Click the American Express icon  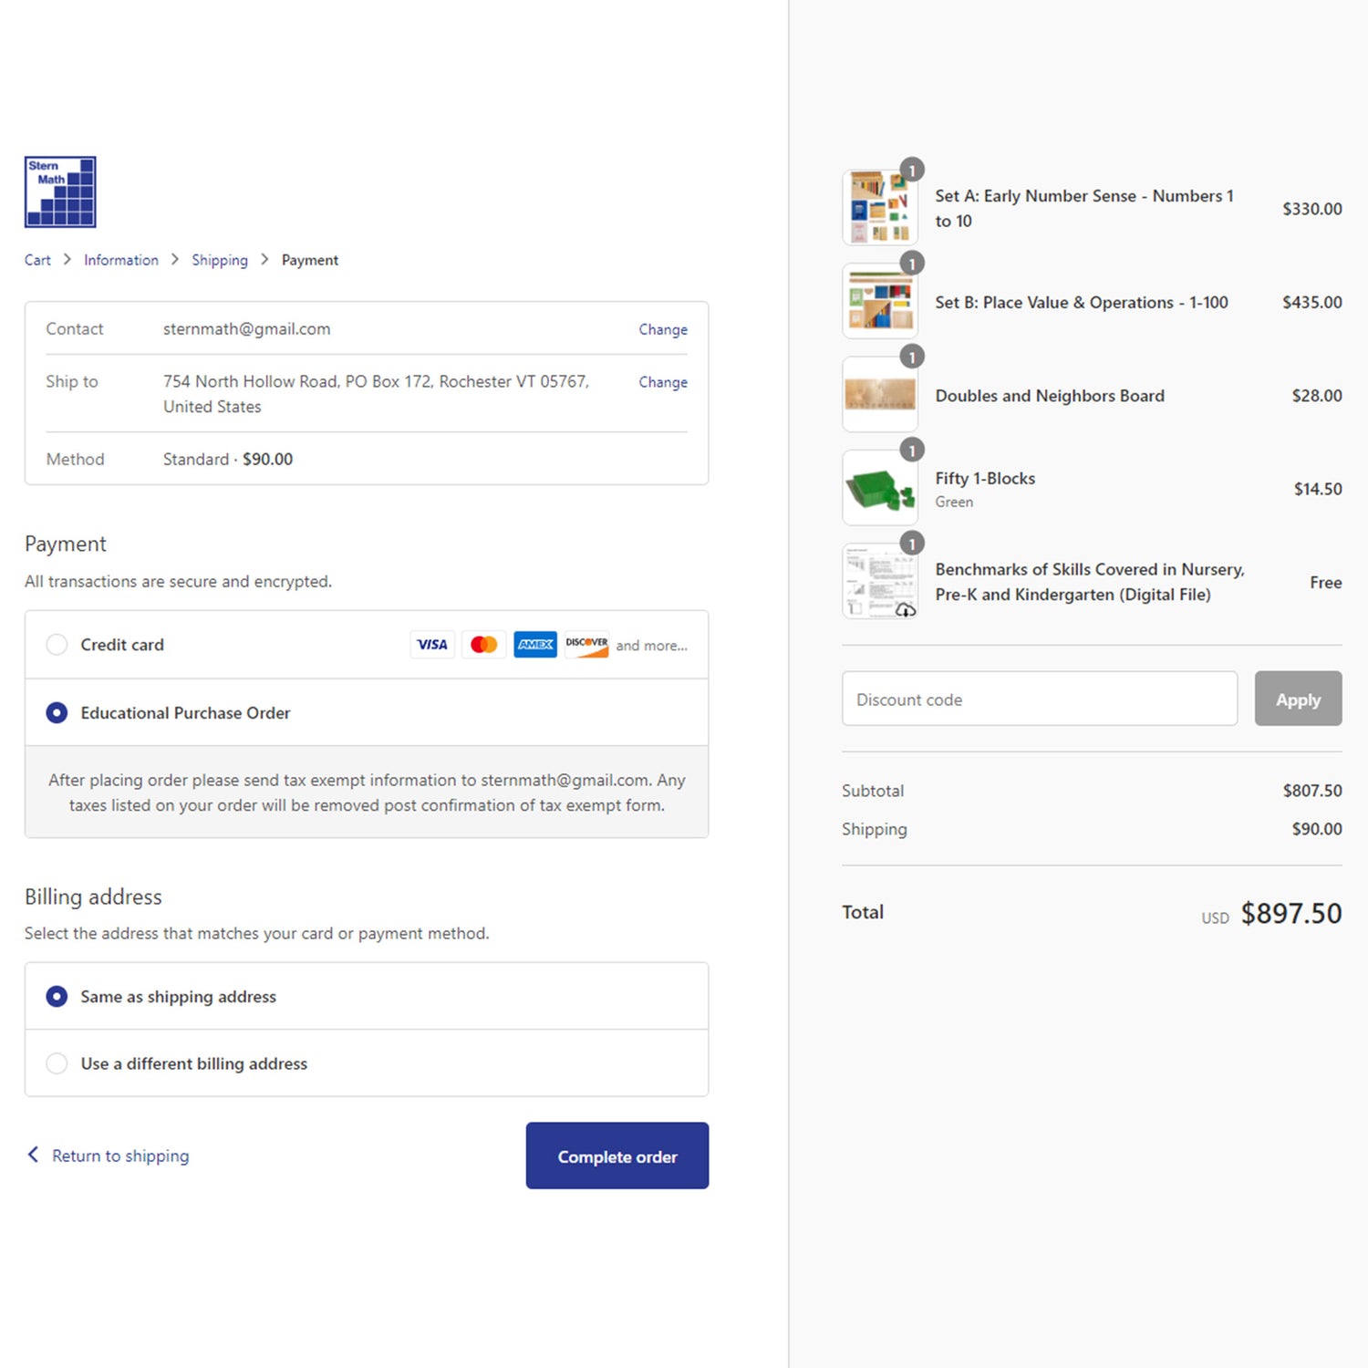(x=535, y=645)
